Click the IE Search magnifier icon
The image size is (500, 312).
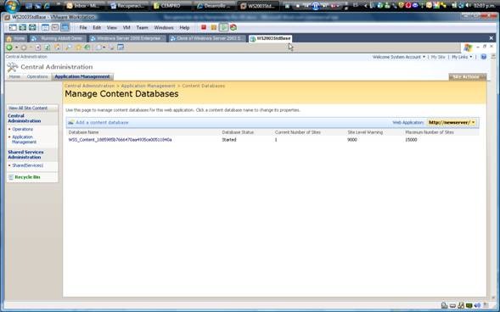coord(68,47)
